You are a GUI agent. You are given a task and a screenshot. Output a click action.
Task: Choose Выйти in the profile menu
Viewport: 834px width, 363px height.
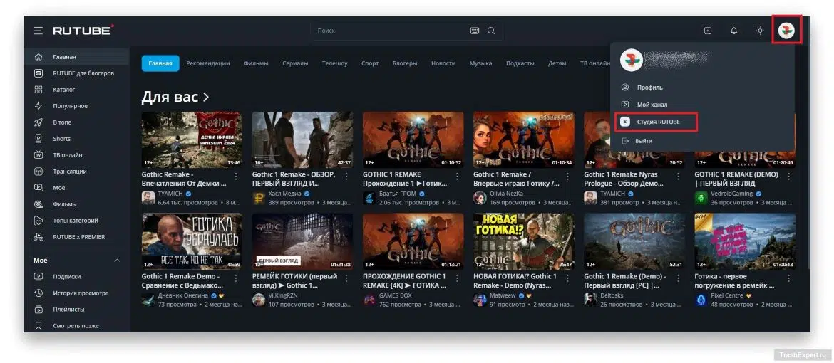(x=643, y=141)
